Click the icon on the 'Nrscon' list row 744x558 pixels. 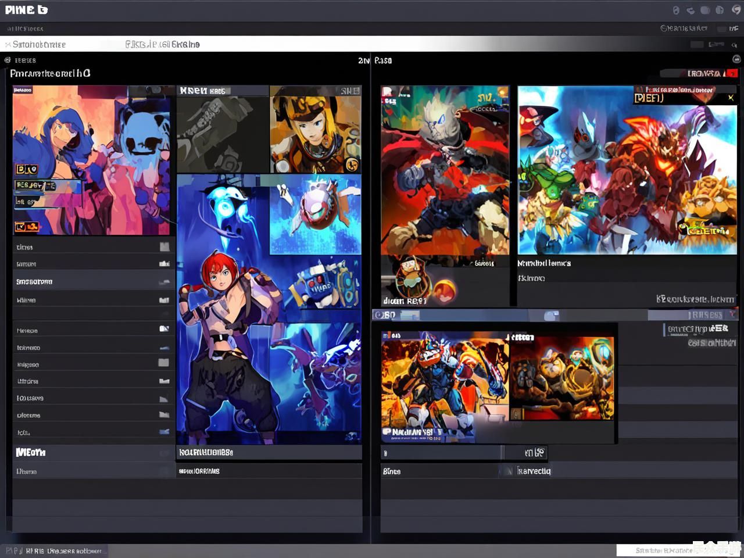tap(164, 329)
